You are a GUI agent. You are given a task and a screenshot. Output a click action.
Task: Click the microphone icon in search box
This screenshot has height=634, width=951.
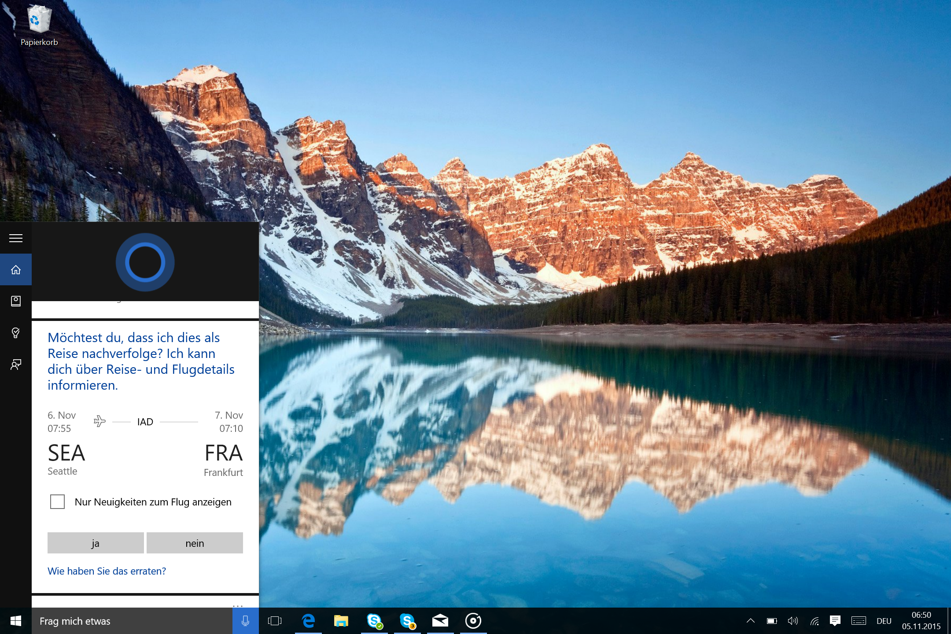(245, 621)
